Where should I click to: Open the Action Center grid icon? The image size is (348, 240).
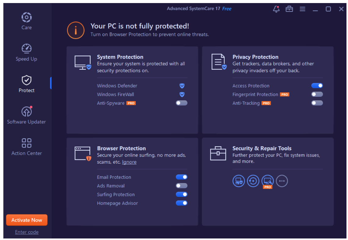coord(26,143)
